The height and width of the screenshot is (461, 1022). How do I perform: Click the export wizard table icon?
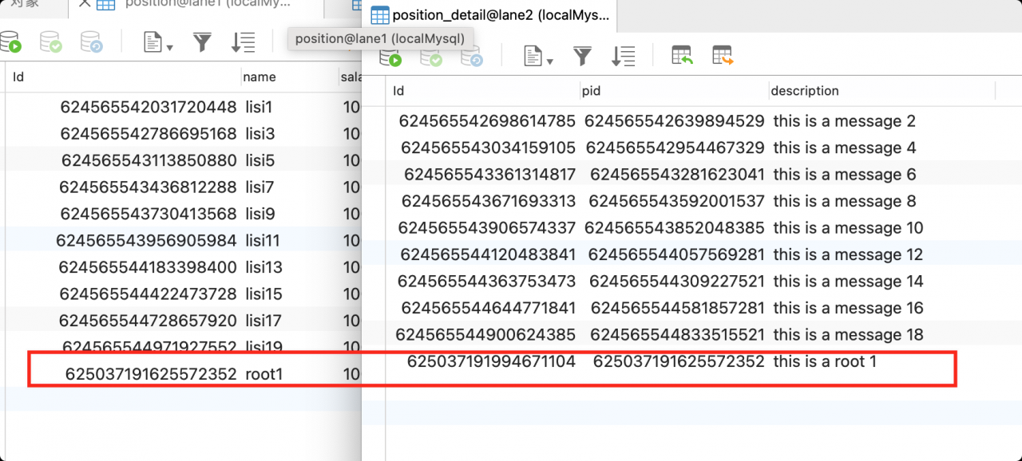tap(723, 56)
